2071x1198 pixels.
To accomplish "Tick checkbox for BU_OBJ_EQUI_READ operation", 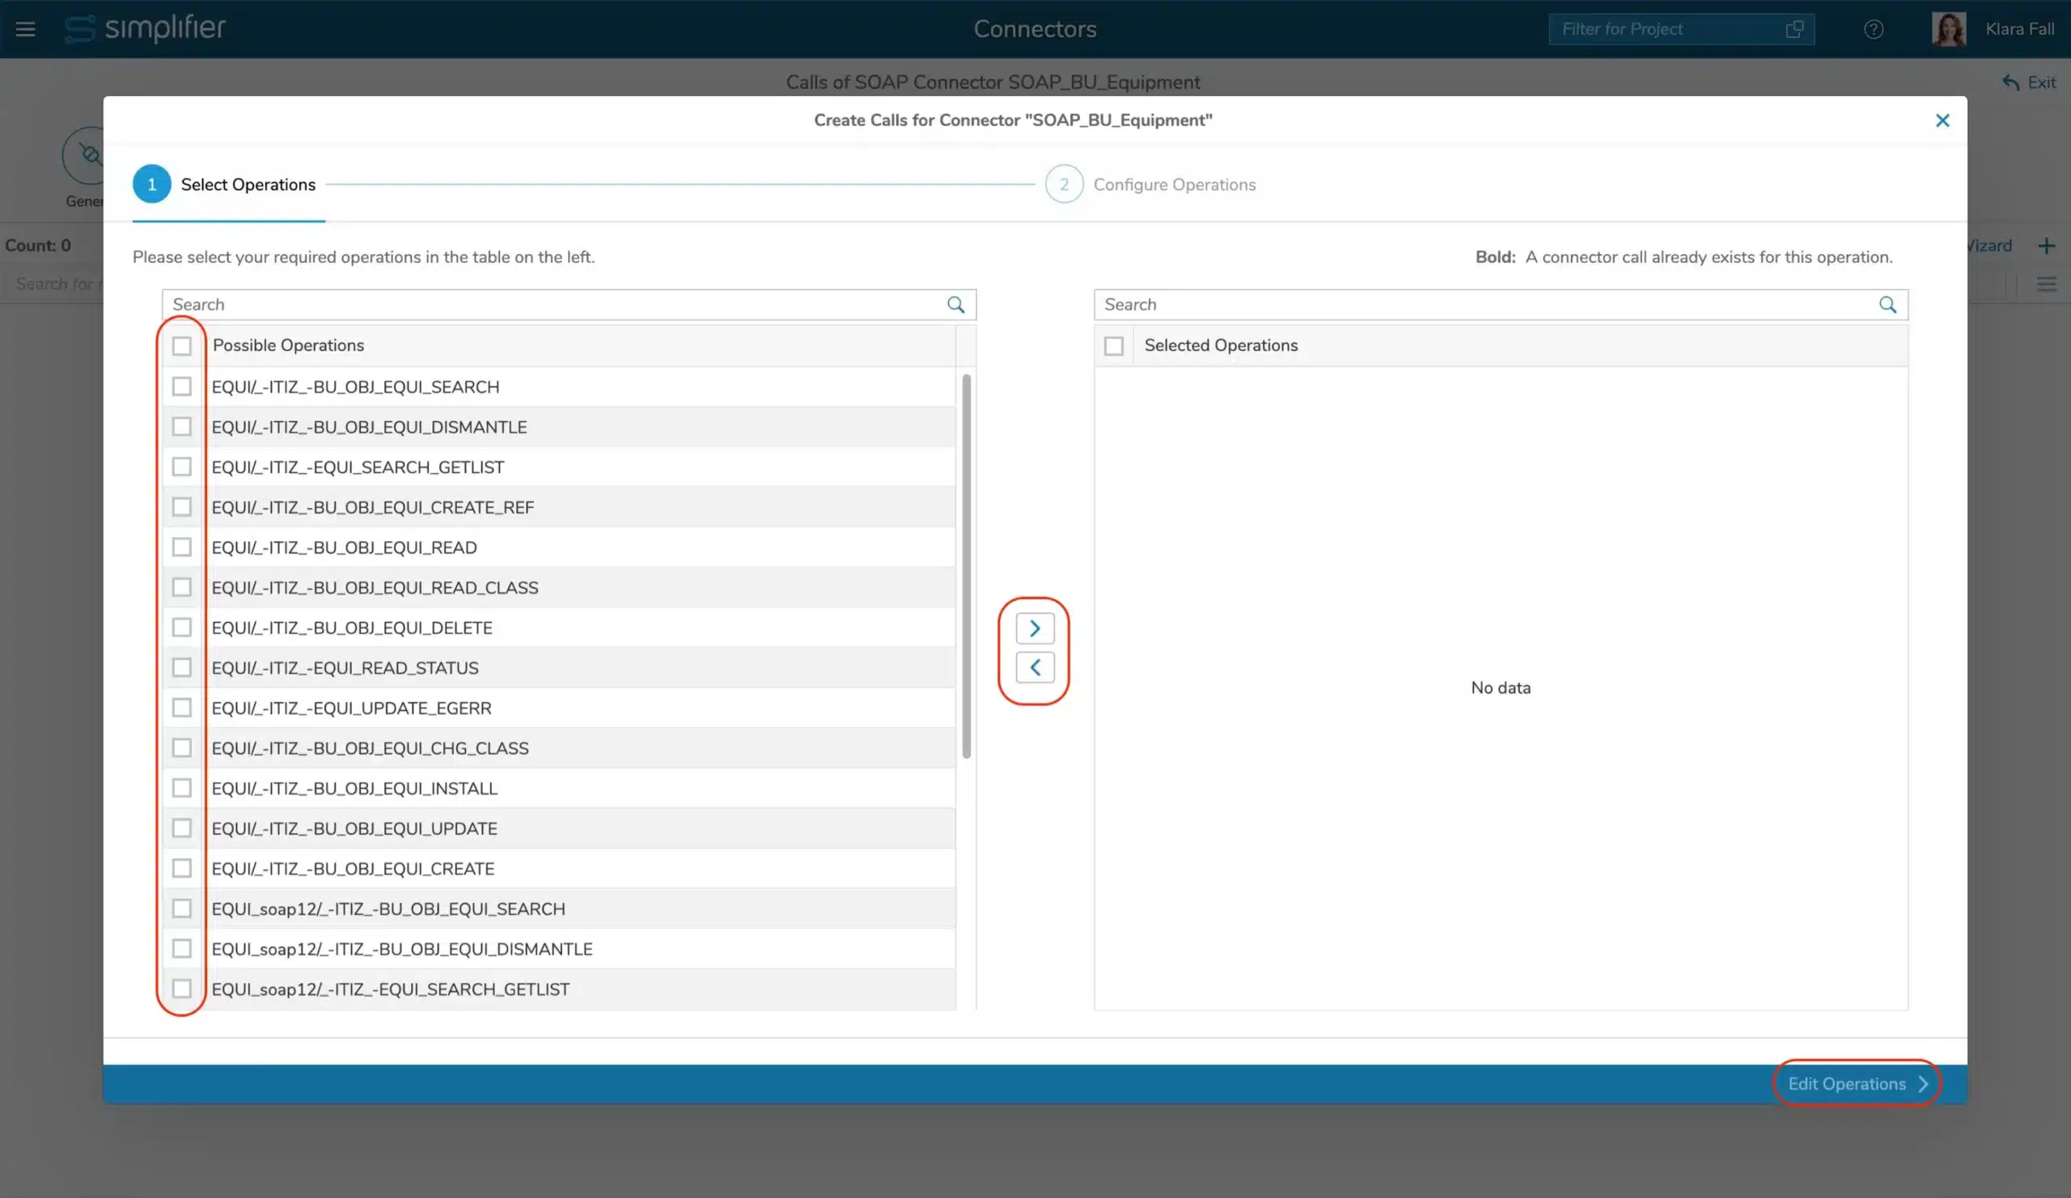I will point(182,548).
